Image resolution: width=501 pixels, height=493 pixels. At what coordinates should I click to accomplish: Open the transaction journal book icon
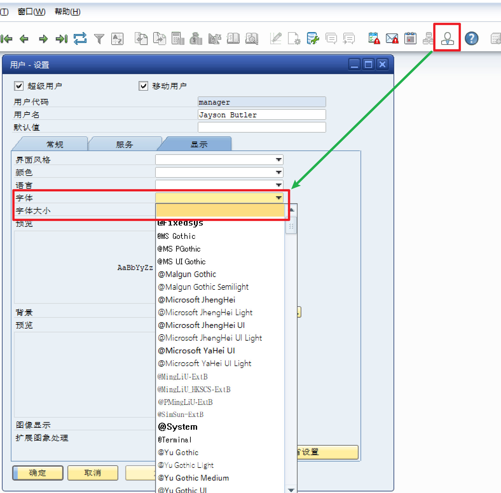pos(233,38)
